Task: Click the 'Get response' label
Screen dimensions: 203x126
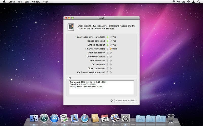Action: click(x=98, y=65)
